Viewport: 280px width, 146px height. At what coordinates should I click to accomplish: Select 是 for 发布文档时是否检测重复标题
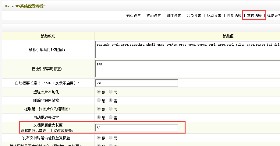point(99,138)
